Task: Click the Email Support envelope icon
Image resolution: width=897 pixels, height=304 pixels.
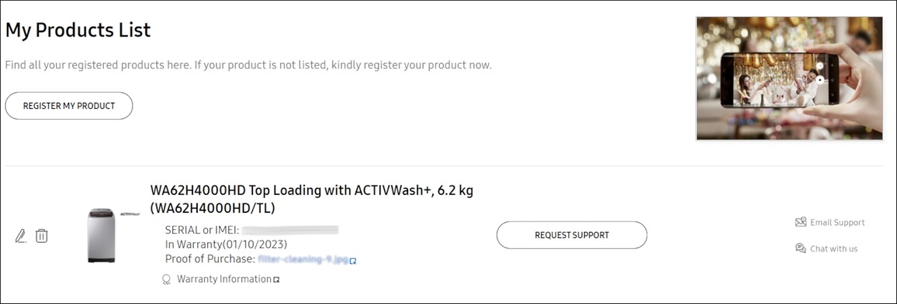Action: pyautogui.click(x=801, y=223)
